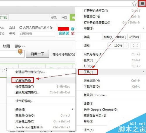Bookmark this page with the star icon
The height and width of the screenshot is (133, 146).
(134, 4)
